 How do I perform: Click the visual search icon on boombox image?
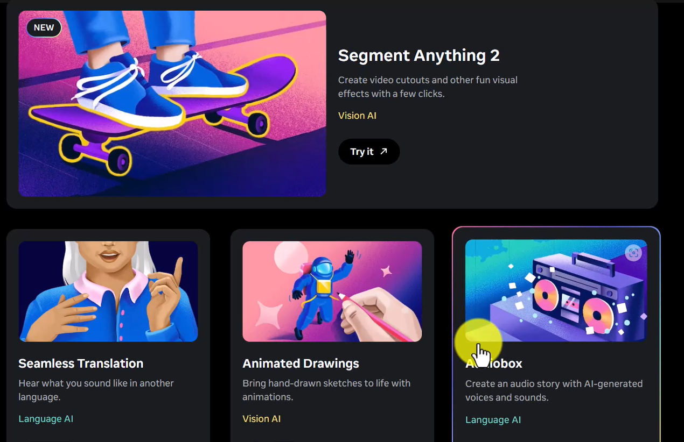coord(633,253)
